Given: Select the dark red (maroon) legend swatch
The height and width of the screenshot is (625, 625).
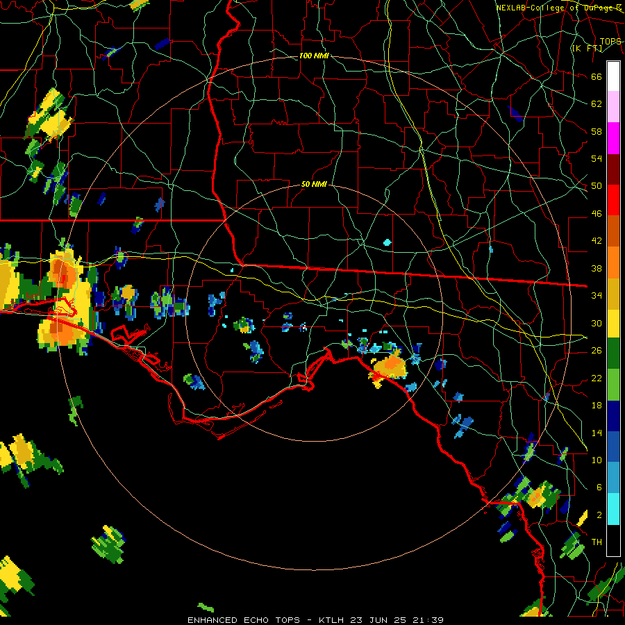Looking at the screenshot, I should tap(613, 169).
